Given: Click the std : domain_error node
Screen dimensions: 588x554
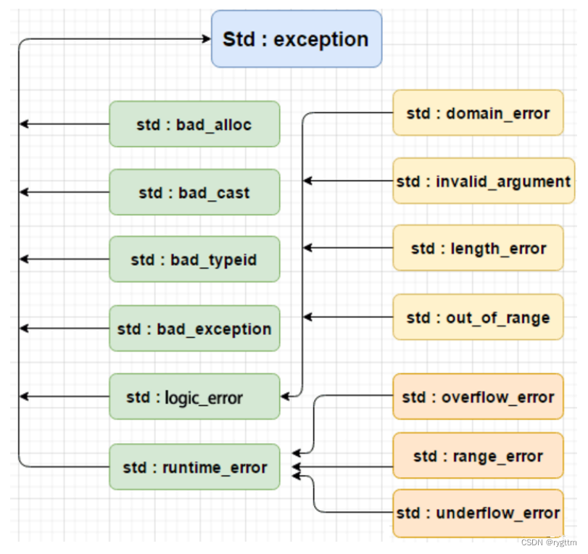Looking at the screenshot, I should click(478, 112).
